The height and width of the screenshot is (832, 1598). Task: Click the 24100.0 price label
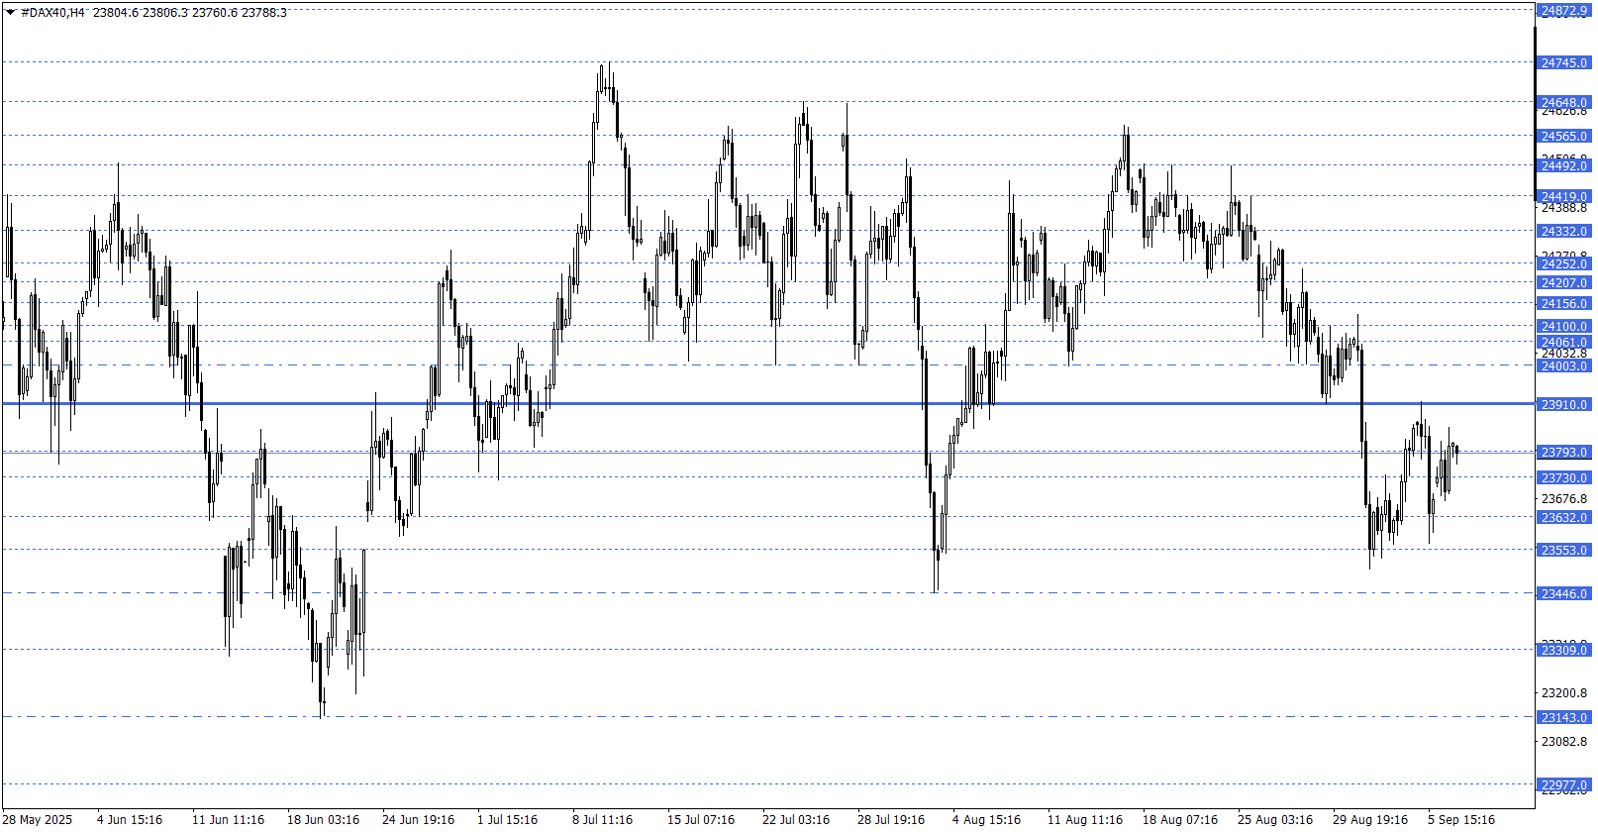1563,327
